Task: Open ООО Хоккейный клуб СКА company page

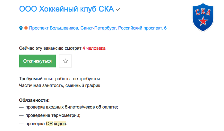Action: click(66, 9)
